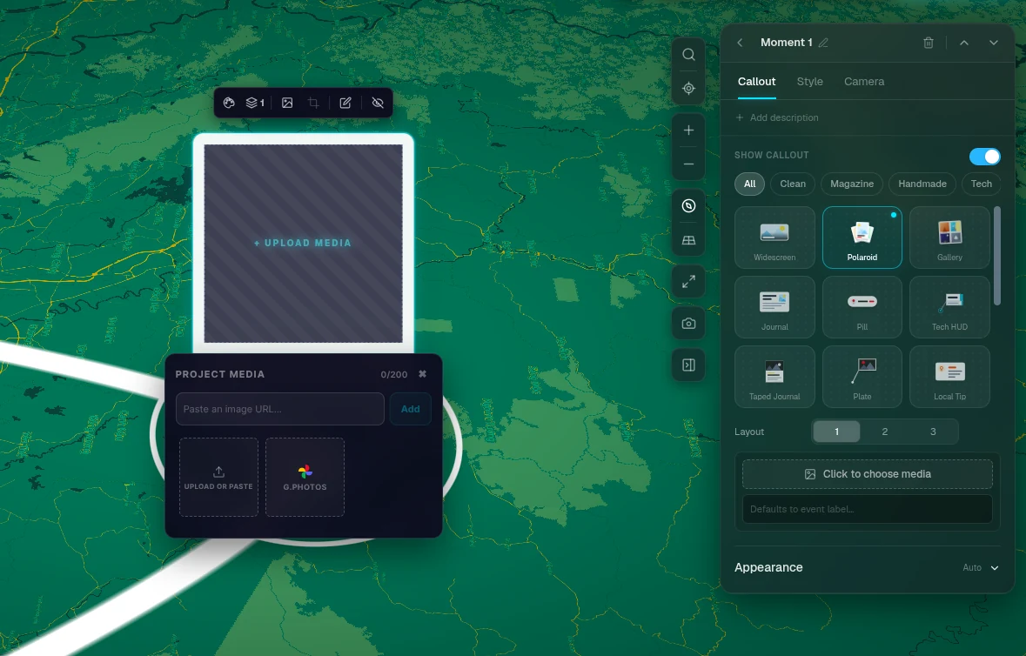Open the map search magnifier icon

(688, 54)
